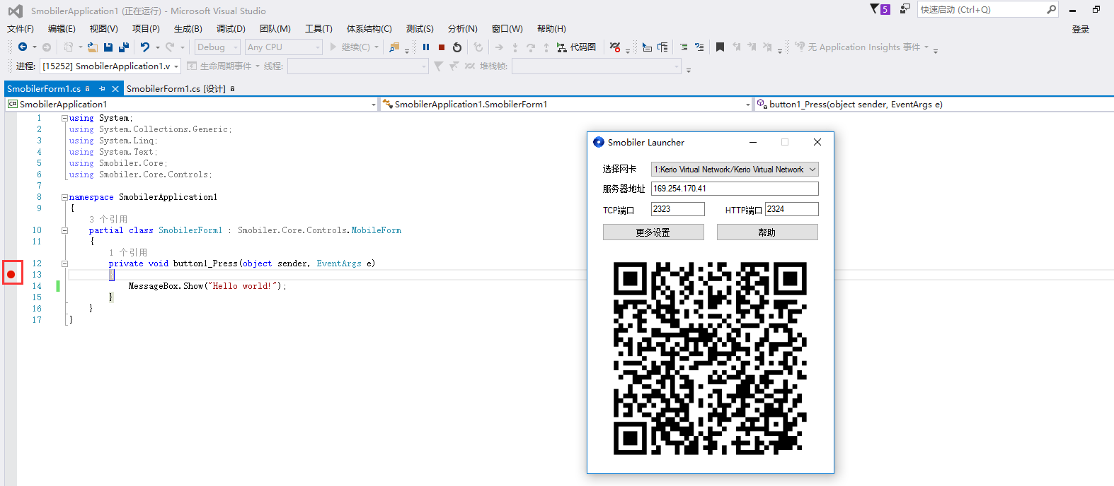The width and height of the screenshot is (1114, 486).
Task: Restart the debugging session icon
Action: pos(457,47)
